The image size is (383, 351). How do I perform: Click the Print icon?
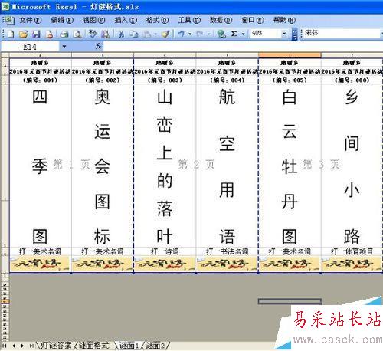click(x=64, y=34)
